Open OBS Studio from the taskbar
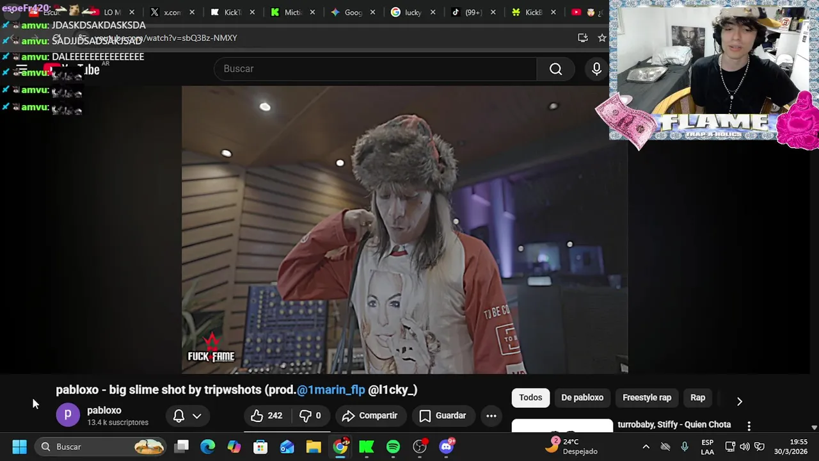Image resolution: width=819 pixels, height=461 pixels. click(420, 446)
